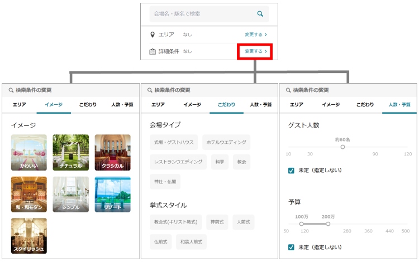The image size is (419, 262).
Task: Pick the クラシカル image tile
Action: point(112,152)
